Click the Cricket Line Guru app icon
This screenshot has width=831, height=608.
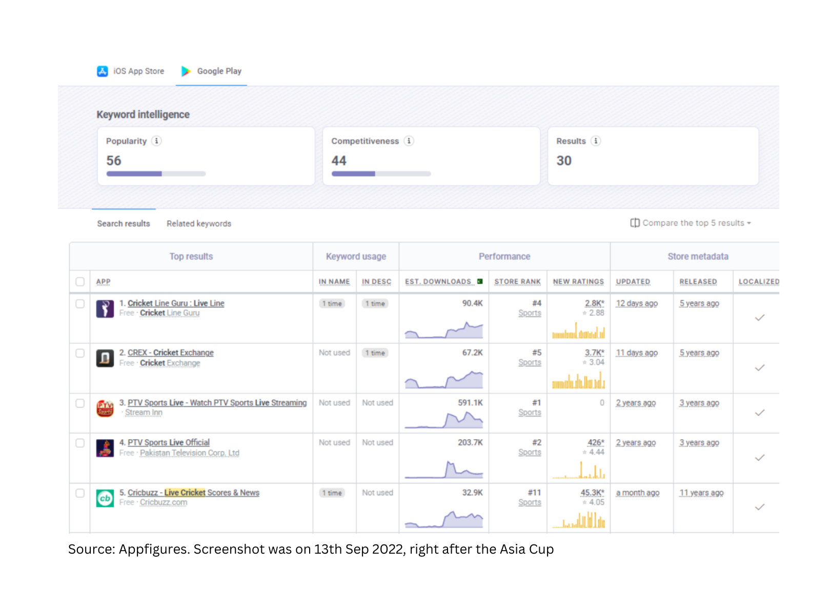(105, 309)
